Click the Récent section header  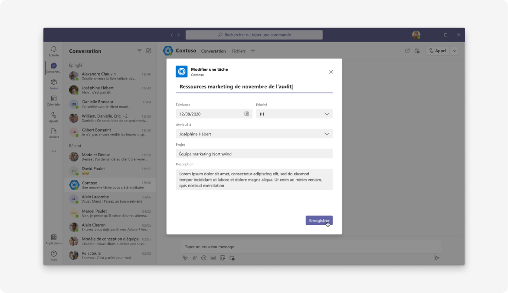click(x=75, y=146)
